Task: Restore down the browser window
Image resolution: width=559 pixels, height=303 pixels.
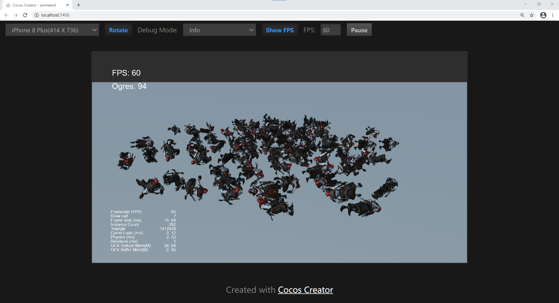Action: tap(539, 4)
